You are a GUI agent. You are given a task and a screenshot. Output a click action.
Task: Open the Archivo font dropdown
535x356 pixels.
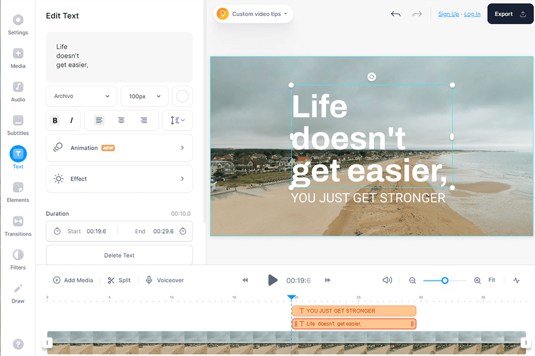tap(81, 96)
